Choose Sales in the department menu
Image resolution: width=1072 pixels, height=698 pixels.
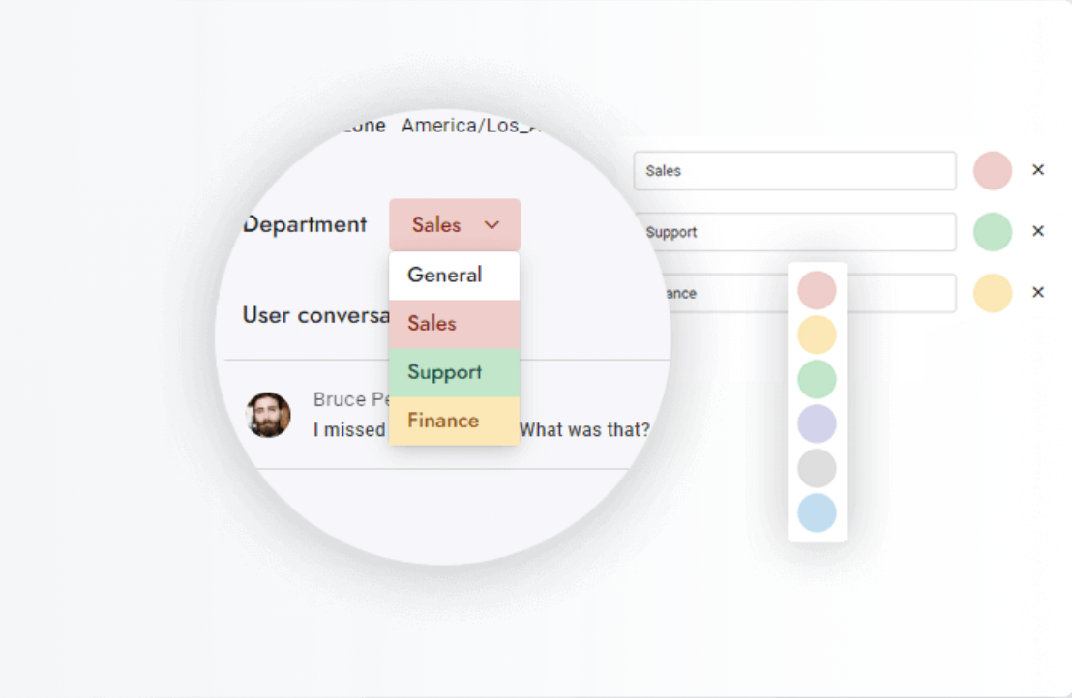coord(454,324)
